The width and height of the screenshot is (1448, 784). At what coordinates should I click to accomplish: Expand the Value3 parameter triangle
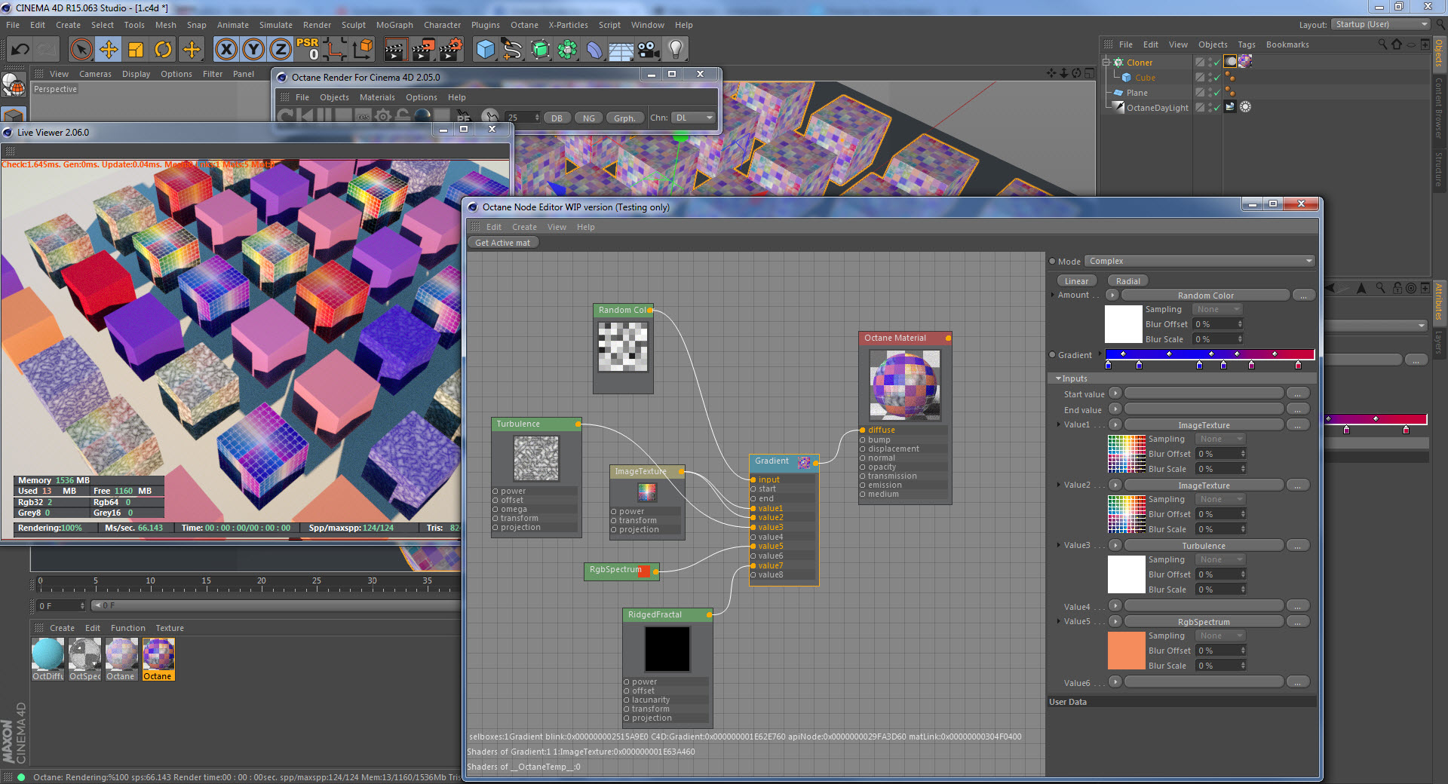(x=1058, y=545)
